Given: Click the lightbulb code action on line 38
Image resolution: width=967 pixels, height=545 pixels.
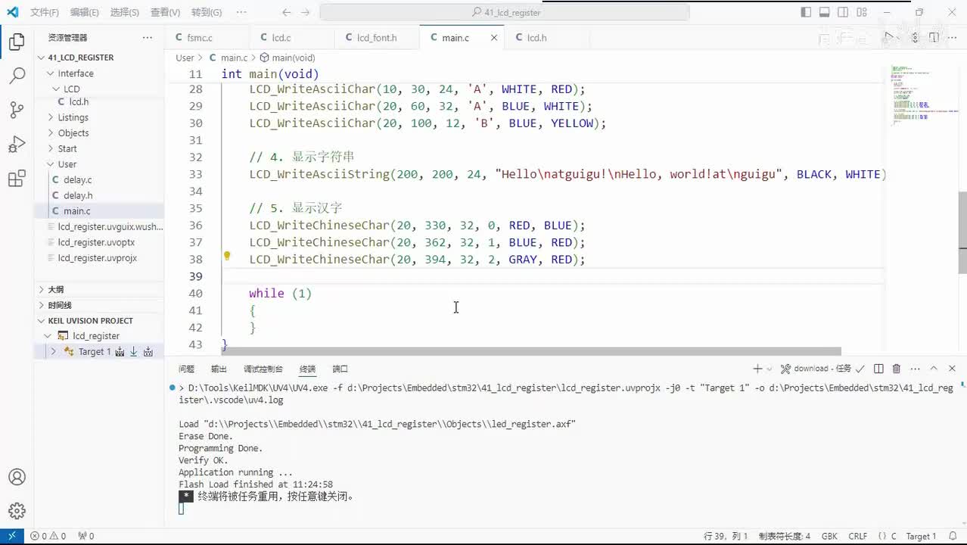Looking at the screenshot, I should 226,256.
